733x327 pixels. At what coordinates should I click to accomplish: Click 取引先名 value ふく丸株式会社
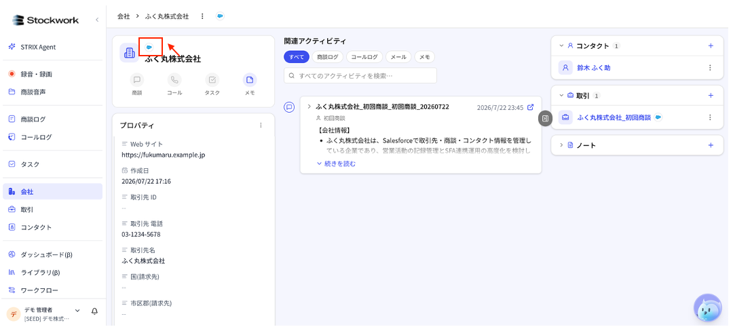click(143, 261)
